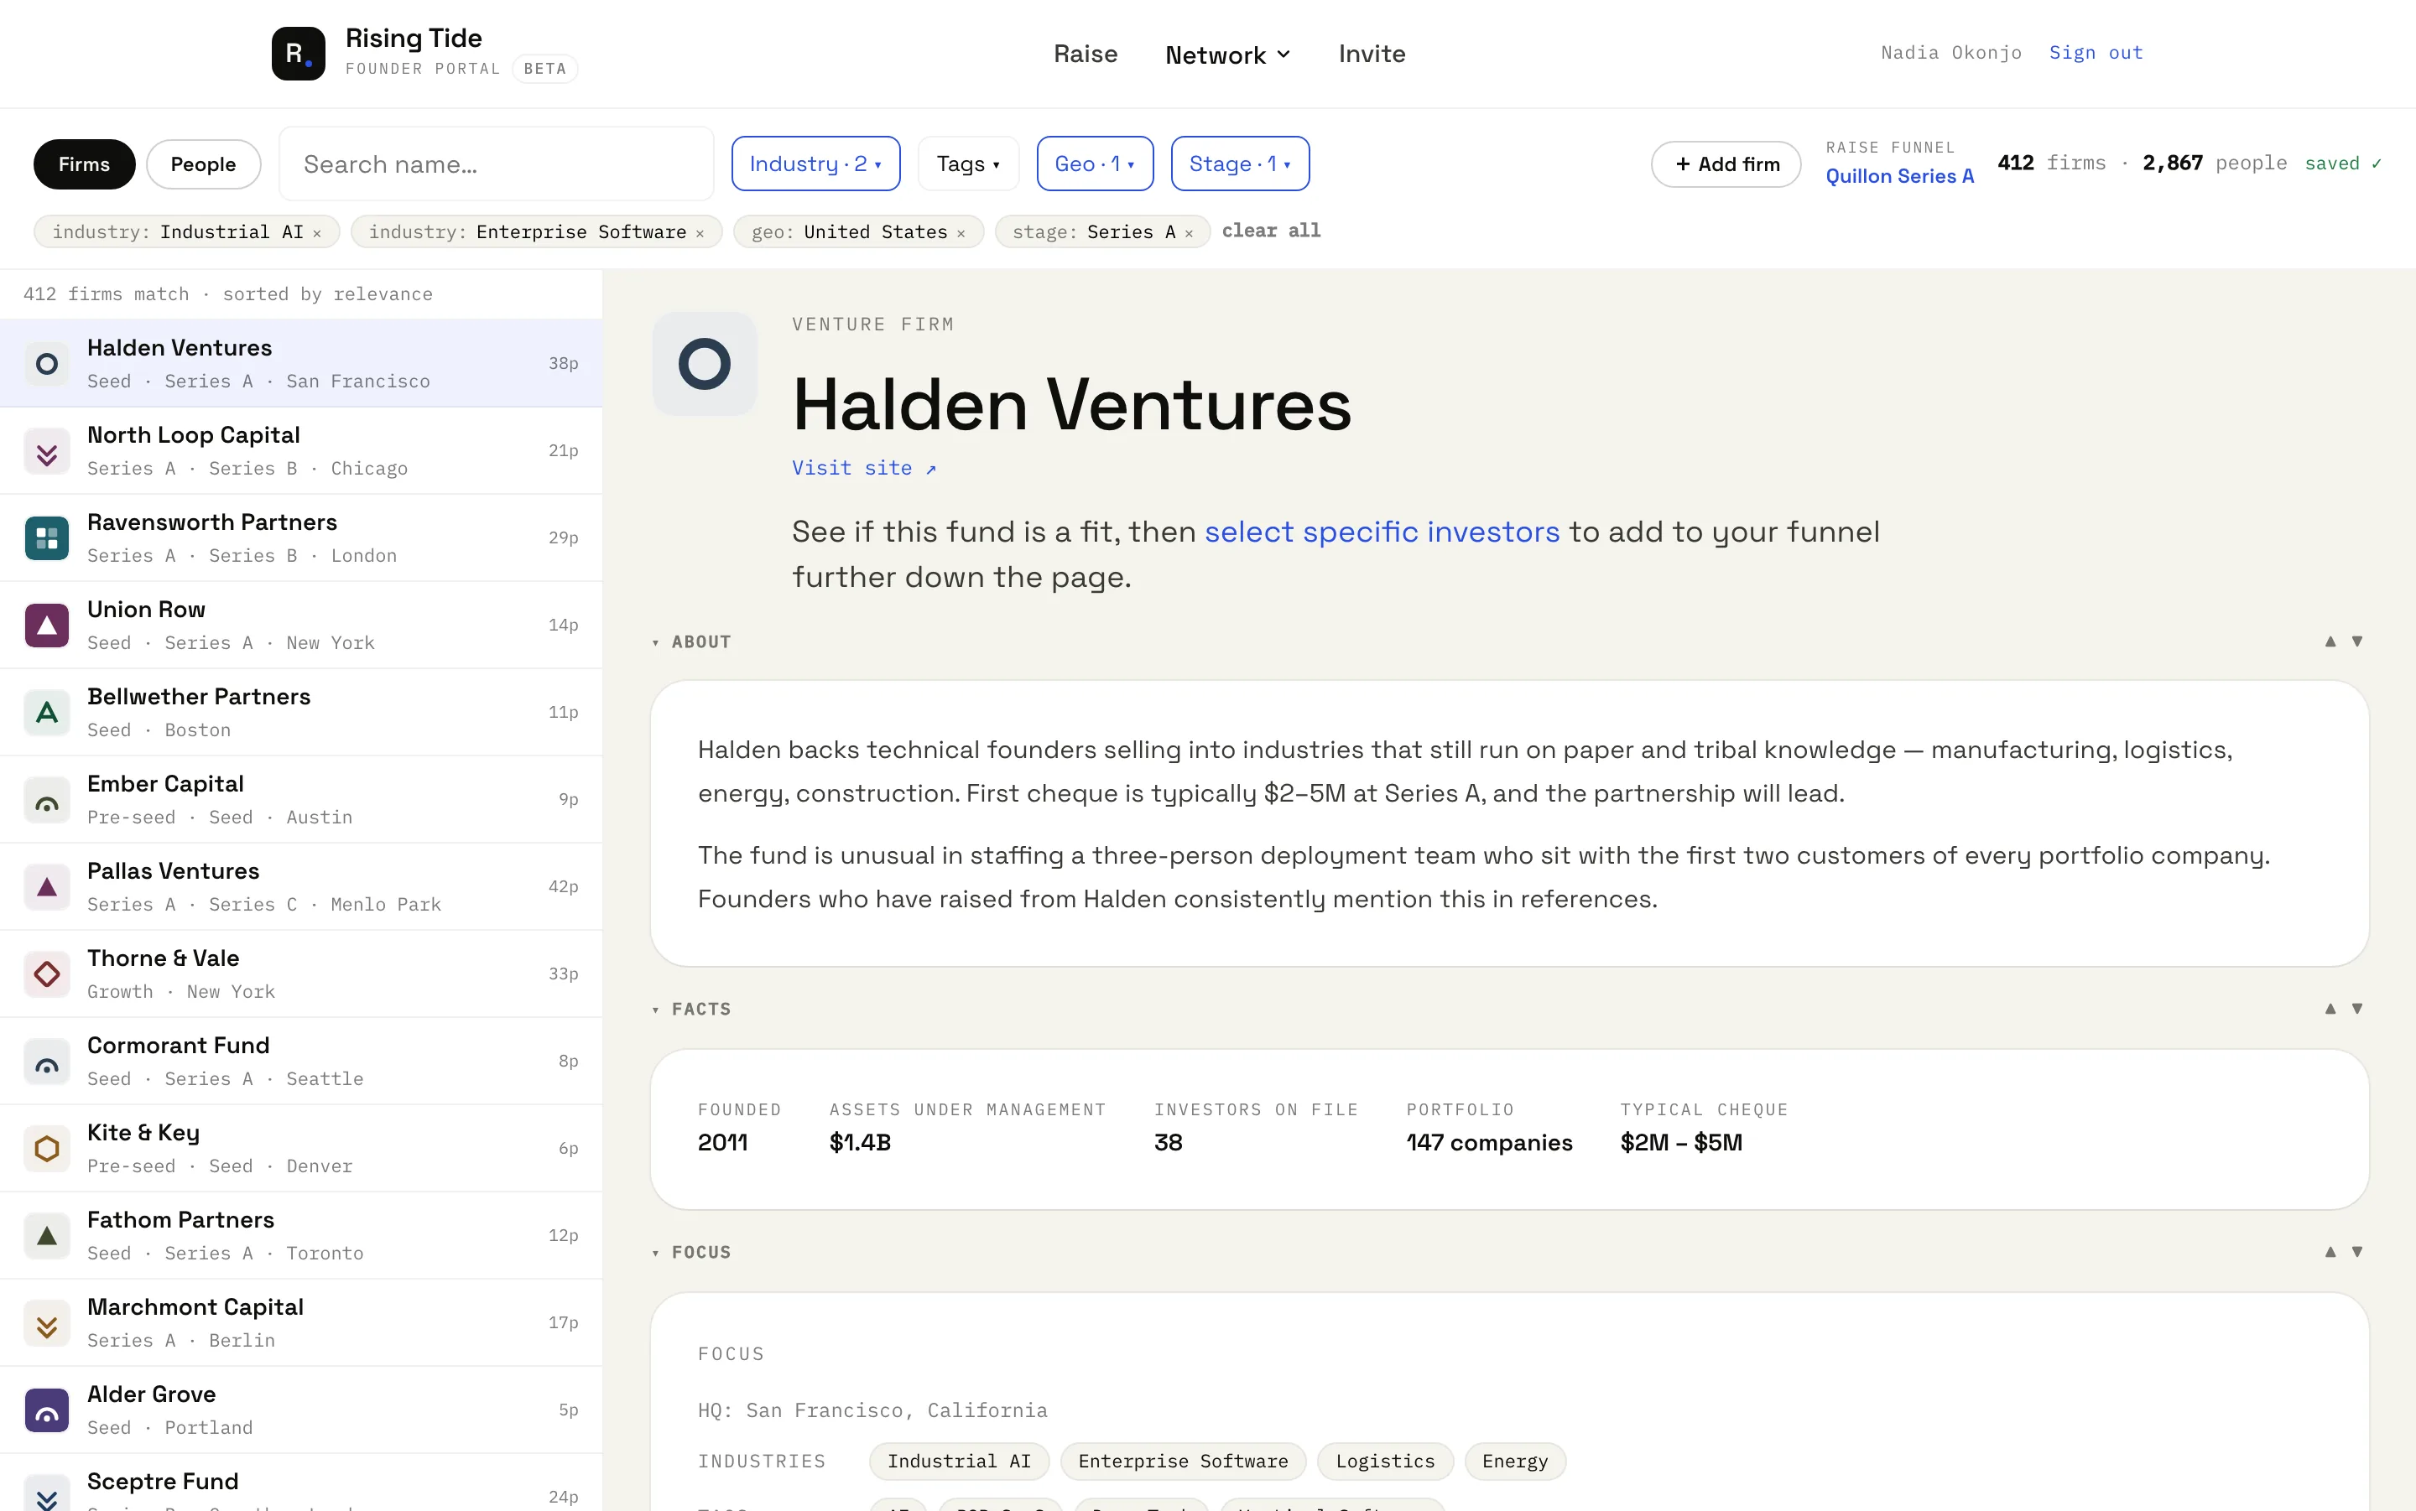Click '412 firms match' results text
The image size is (2416, 1511).
(106, 293)
